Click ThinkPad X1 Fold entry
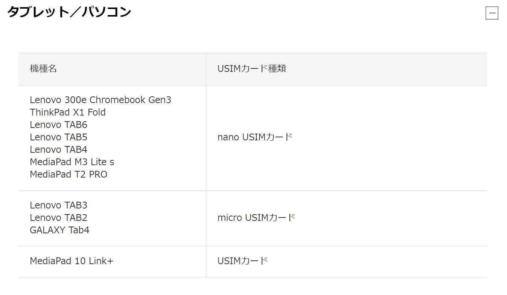The image size is (507, 295). click(68, 112)
